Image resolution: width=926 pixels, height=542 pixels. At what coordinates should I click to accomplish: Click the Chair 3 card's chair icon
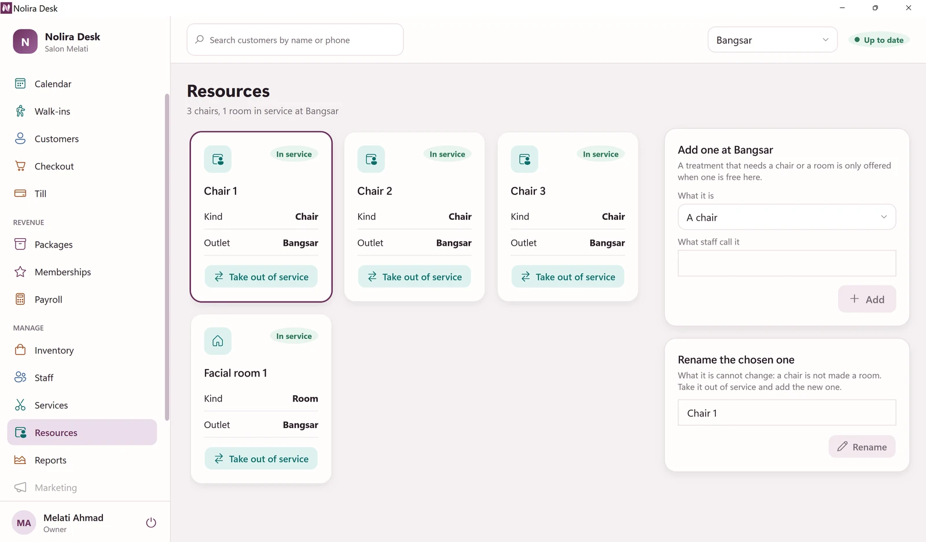(524, 159)
